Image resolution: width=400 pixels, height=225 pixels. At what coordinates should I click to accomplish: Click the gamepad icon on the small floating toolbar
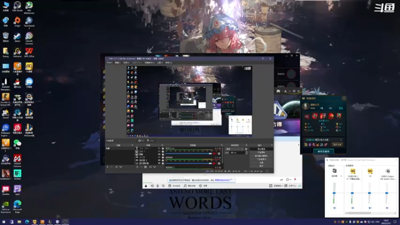pyautogui.click(x=278, y=91)
